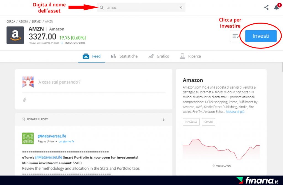Image resolution: width=283 pixels, height=185 pixels.
Task: Add AMZN to watchlist via list icon
Action: coord(236,36)
